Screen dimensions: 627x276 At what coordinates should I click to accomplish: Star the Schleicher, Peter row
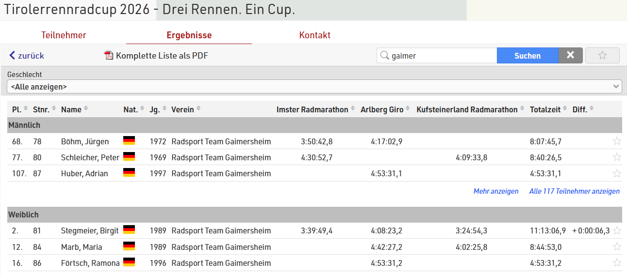point(617,157)
